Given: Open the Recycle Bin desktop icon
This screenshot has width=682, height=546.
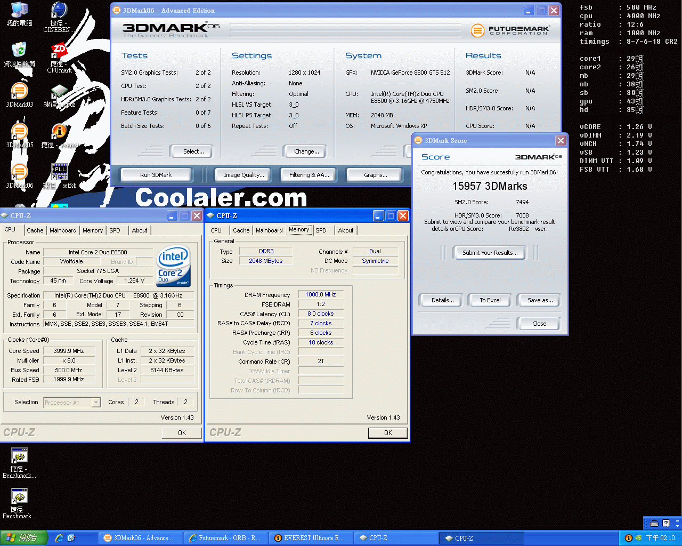Looking at the screenshot, I should (x=19, y=55).
